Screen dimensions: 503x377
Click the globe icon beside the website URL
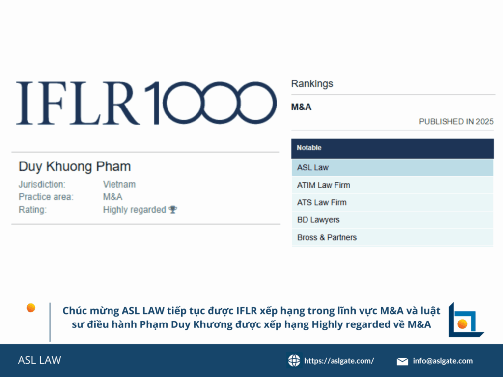pos(294,361)
